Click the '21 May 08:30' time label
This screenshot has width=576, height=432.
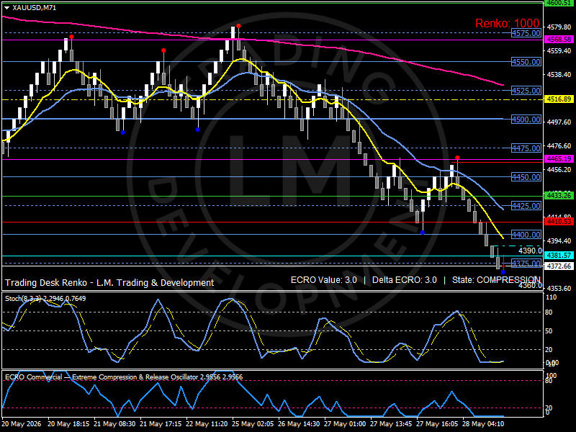coord(114,423)
